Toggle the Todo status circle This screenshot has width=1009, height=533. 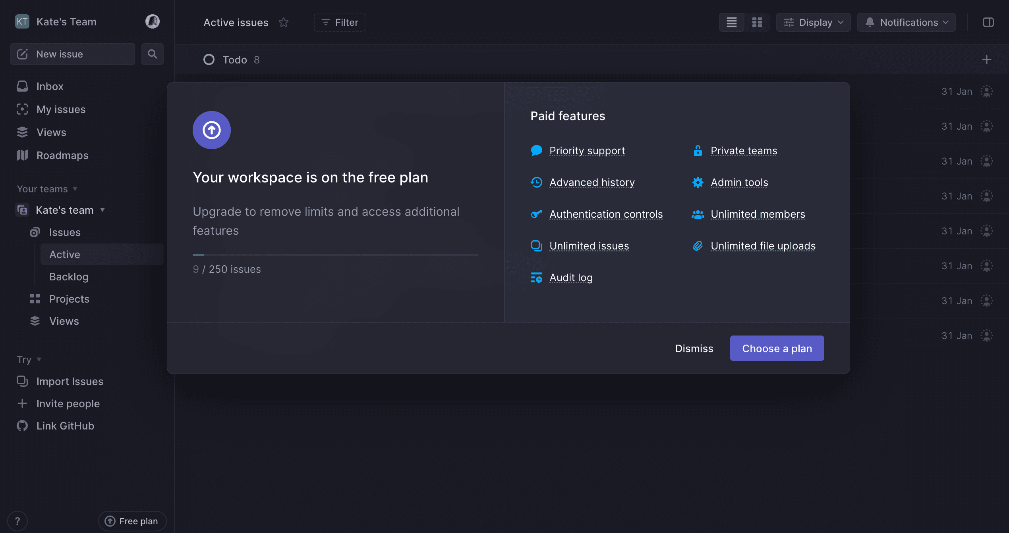(209, 60)
